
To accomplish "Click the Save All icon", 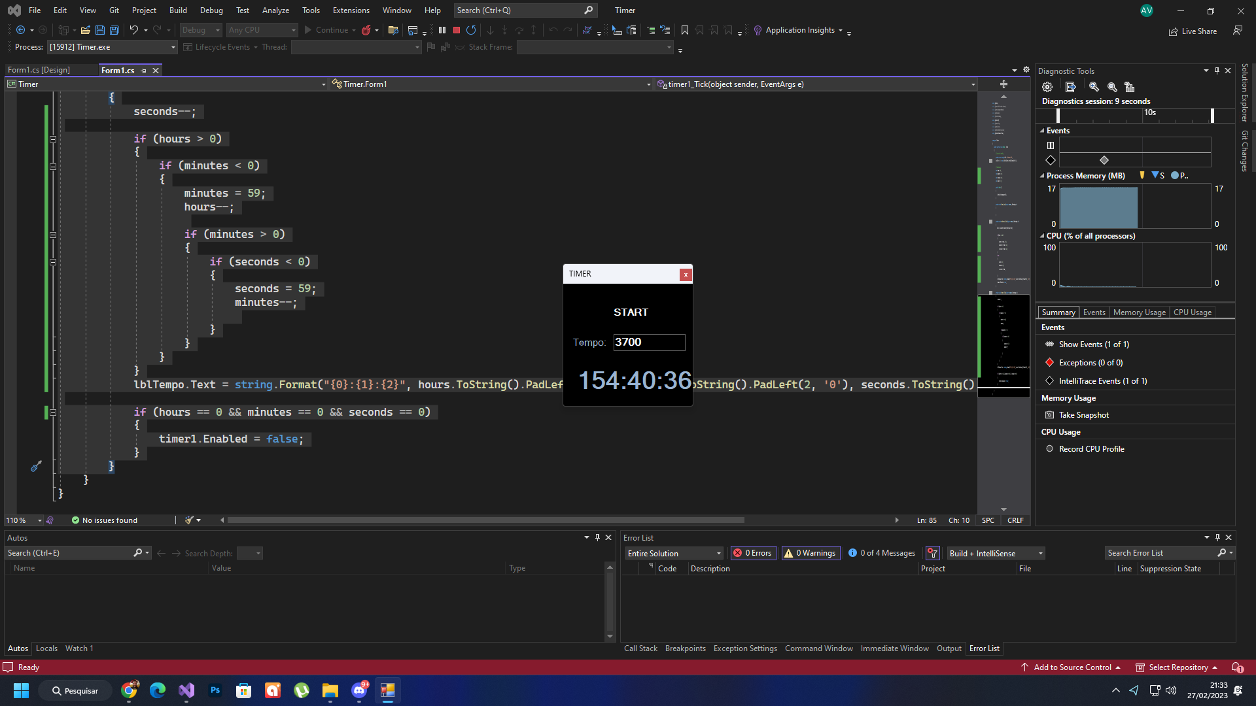I will 114,30.
